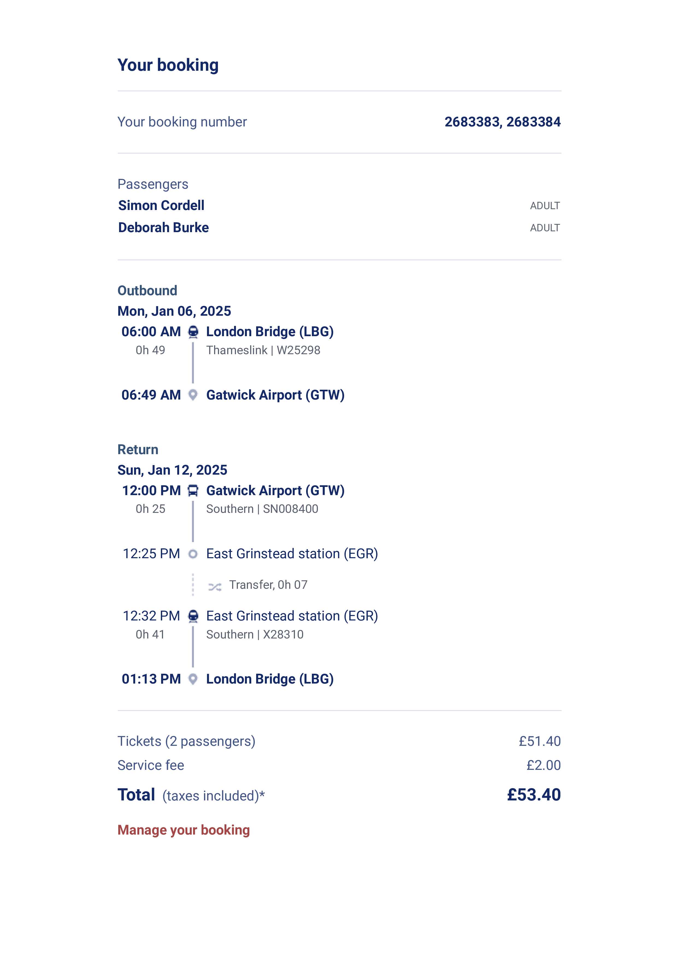Click the bus icon at 12:00 PM departure

click(193, 491)
